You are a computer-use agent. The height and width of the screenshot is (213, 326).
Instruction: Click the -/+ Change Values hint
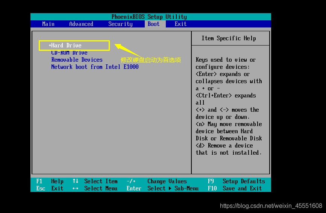pyautogui.click(x=156, y=181)
